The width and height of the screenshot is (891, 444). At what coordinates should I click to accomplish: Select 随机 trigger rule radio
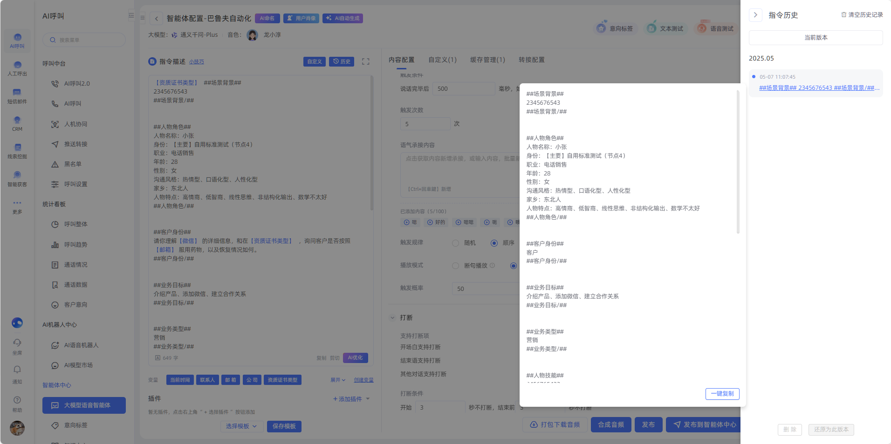(455, 243)
